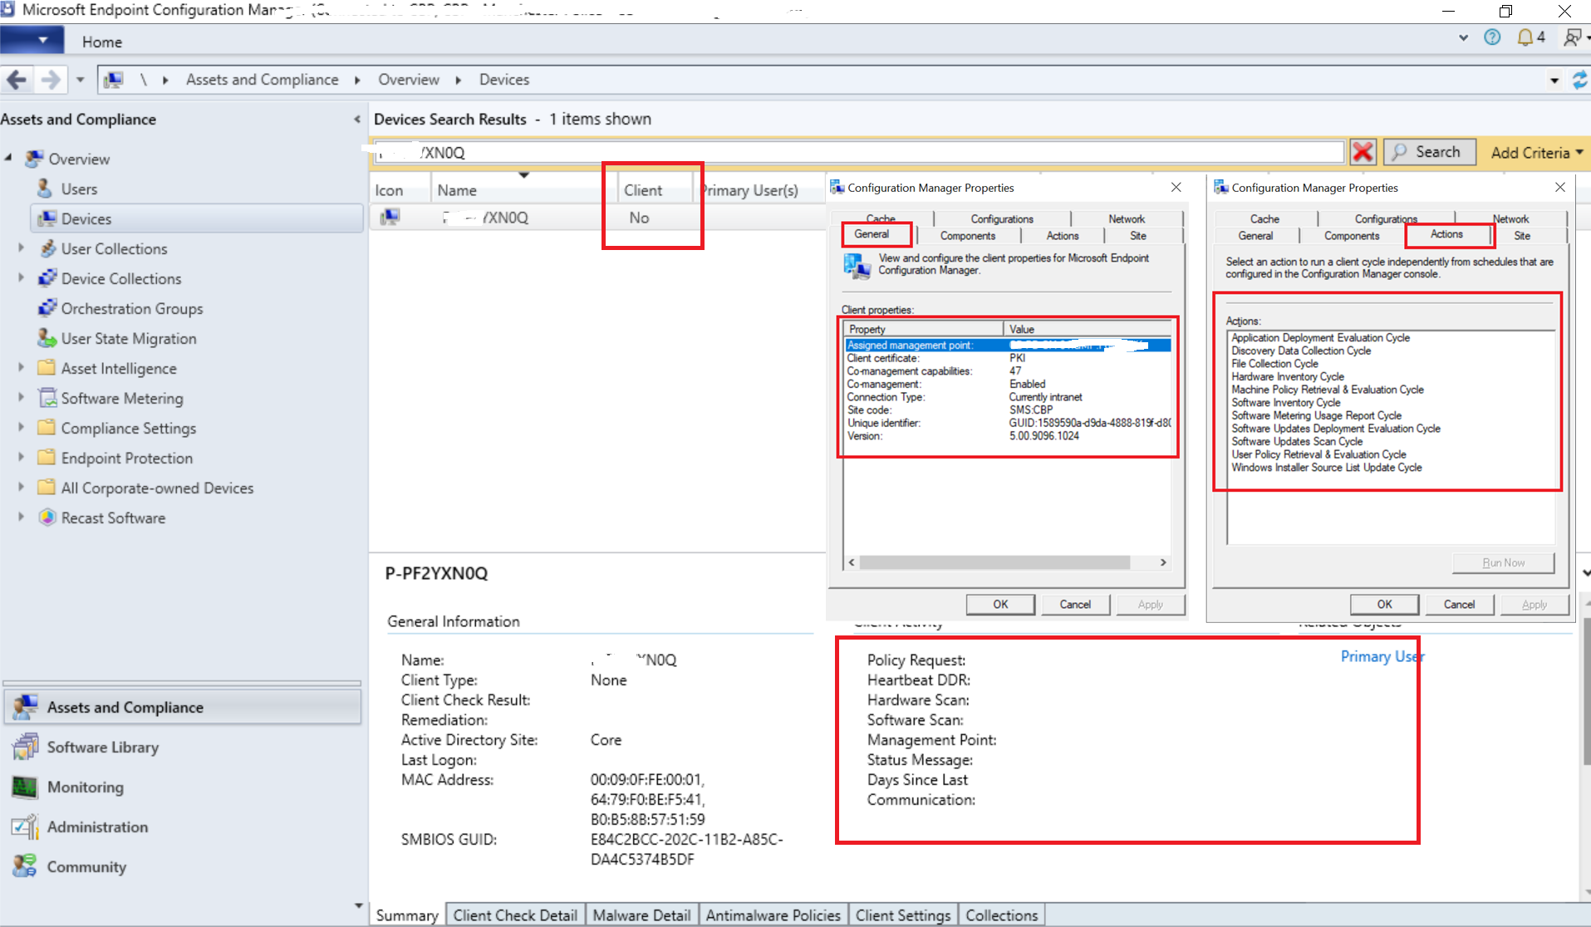Image resolution: width=1591 pixels, height=927 pixels.
Task: Switch to the Client Check Detail tab
Action: pyautogui.click(x=514, y=915)
